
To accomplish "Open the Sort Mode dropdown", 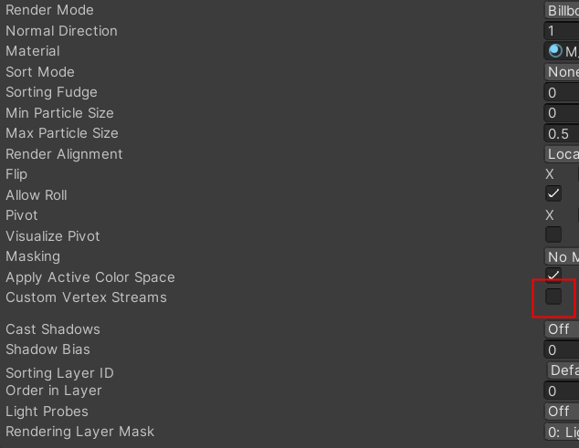I will pos(562,71).
